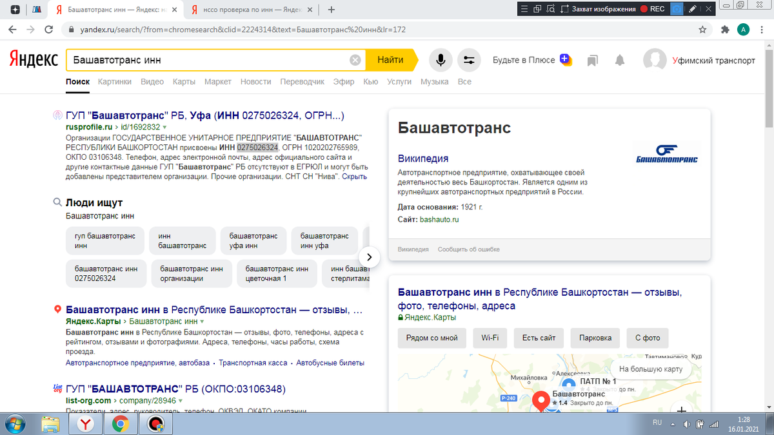Switch to the second pinned tab
The width and height of the screenshot is (774, 435).
tap(36, 10)
